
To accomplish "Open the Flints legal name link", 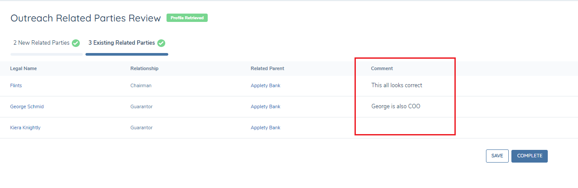I will [16, 85].
